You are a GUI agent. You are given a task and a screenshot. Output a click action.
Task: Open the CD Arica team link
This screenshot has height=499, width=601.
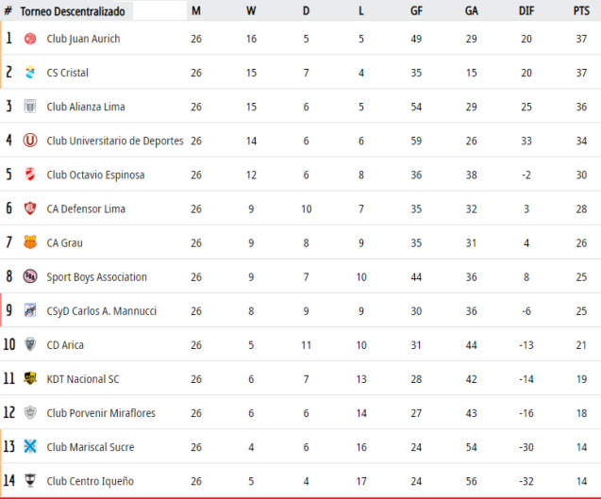[x=65, y=345]
